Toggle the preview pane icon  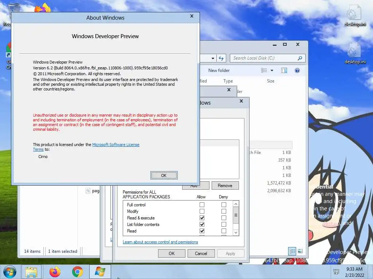pyautogui.click(x=284, y=70)
